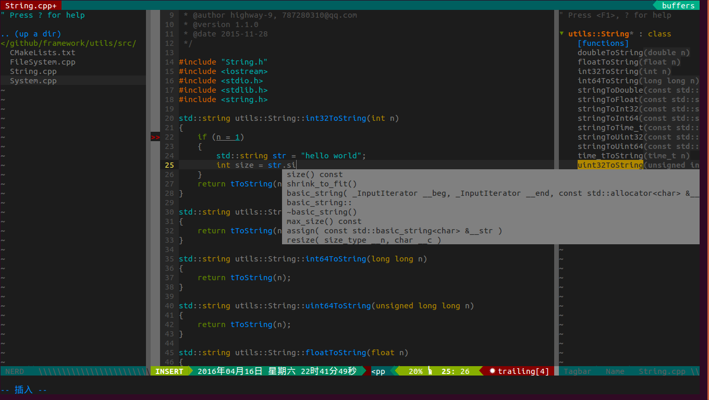Image resolution: width=709 pixels, height=400 pixels.
Task: Open CMakeLists.txt in file tree
Action: (x=42, y=53)
